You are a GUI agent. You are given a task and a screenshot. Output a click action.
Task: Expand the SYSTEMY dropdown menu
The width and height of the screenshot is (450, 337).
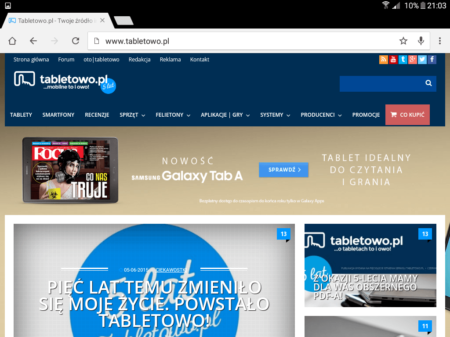(275, 115)
